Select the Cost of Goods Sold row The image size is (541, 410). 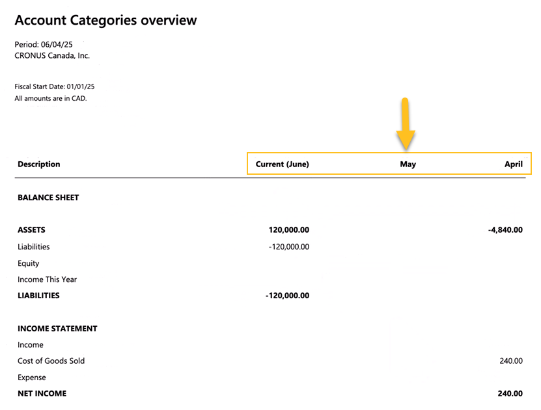51,361
